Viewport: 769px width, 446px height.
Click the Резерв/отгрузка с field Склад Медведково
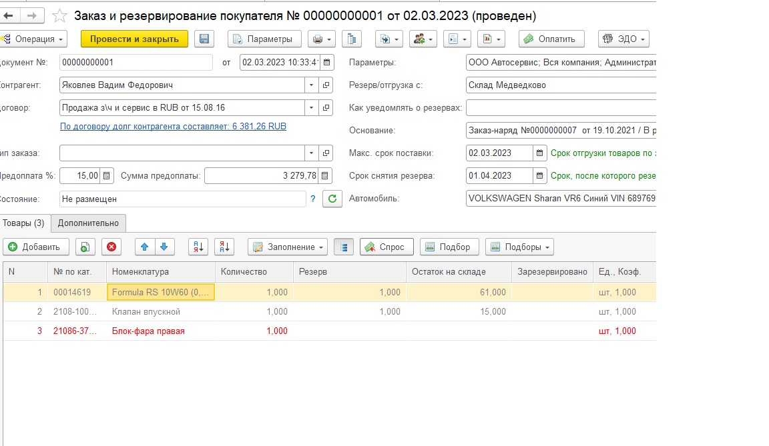(561, 85)
